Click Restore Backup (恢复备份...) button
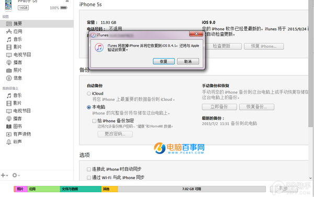 coord(257,107)
